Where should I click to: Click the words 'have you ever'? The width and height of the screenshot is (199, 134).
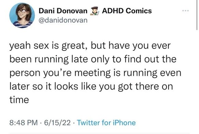tap(140, 46)
